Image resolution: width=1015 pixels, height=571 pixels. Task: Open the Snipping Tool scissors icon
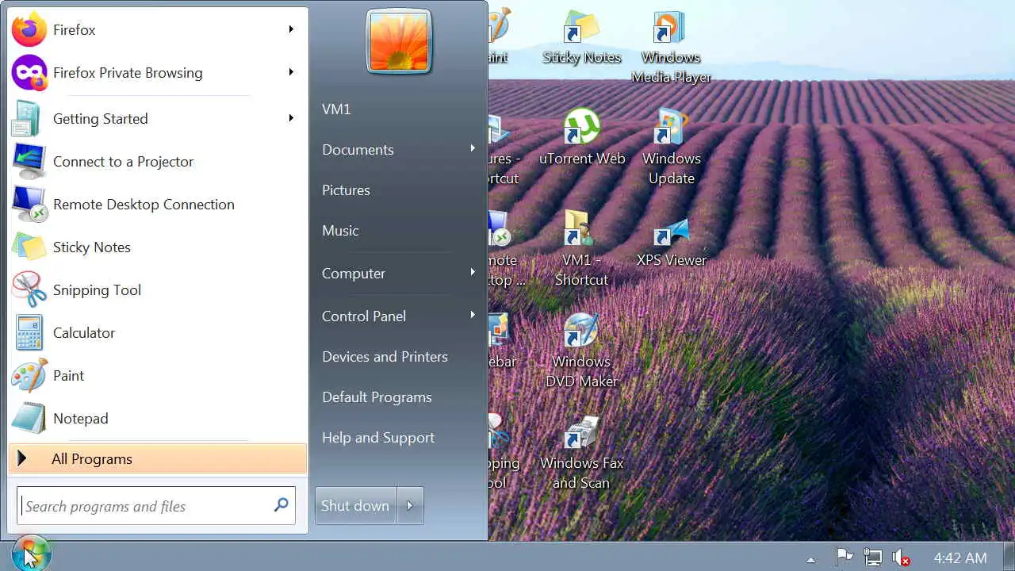[x=29, y=290]
